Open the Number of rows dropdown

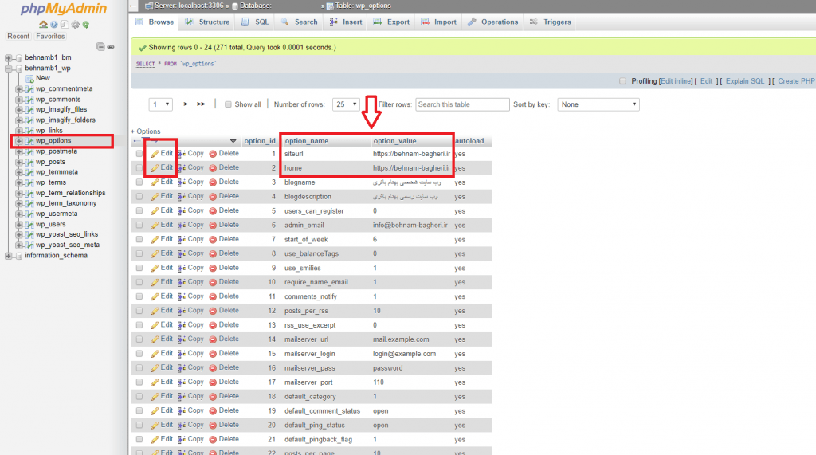tap(347, 104)
